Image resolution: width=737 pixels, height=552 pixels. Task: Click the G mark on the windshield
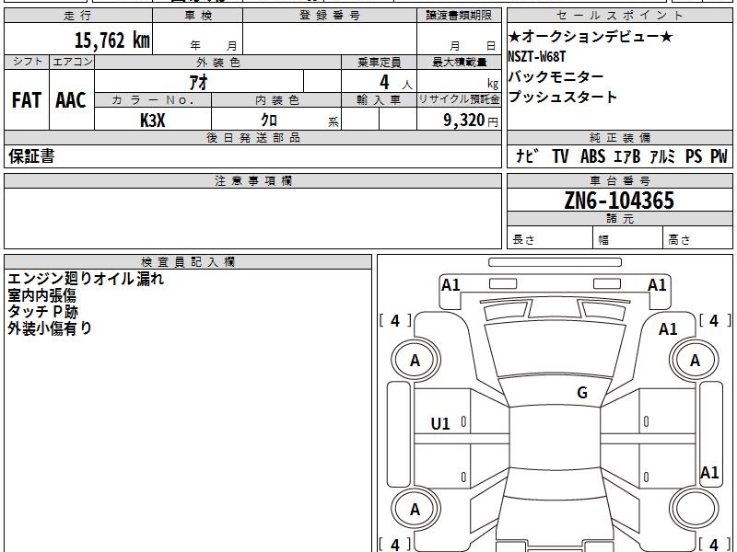click(x=582, y=393)
